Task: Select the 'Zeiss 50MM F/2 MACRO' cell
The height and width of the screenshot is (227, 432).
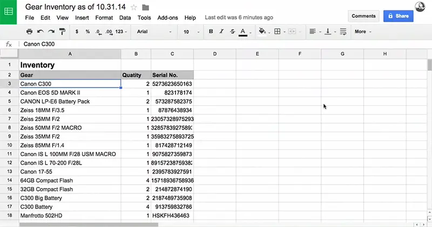Action: [x=70, y=128]
